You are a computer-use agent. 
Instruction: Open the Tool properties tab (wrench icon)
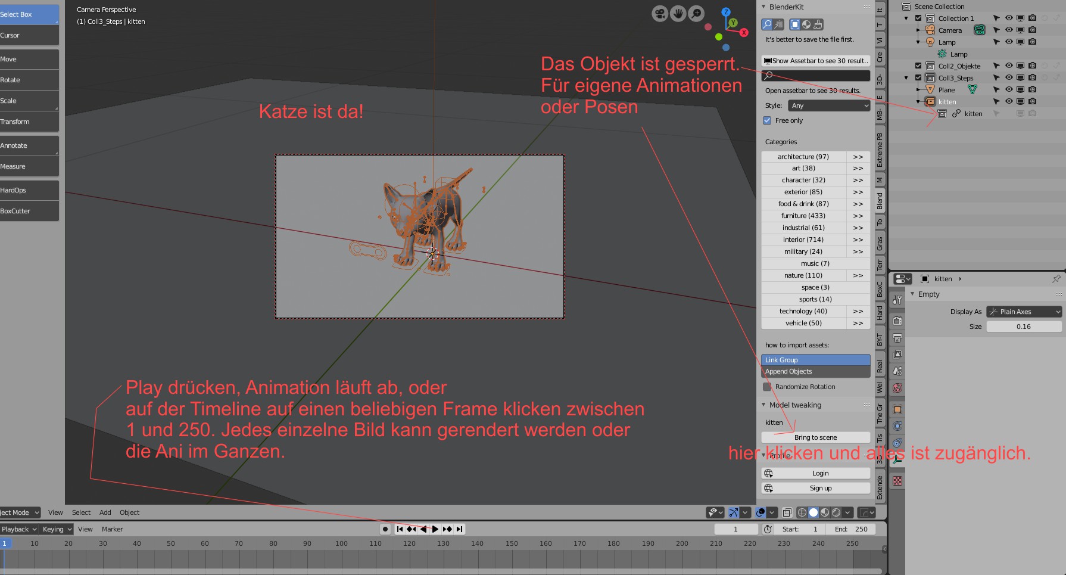tap(897, 300)
